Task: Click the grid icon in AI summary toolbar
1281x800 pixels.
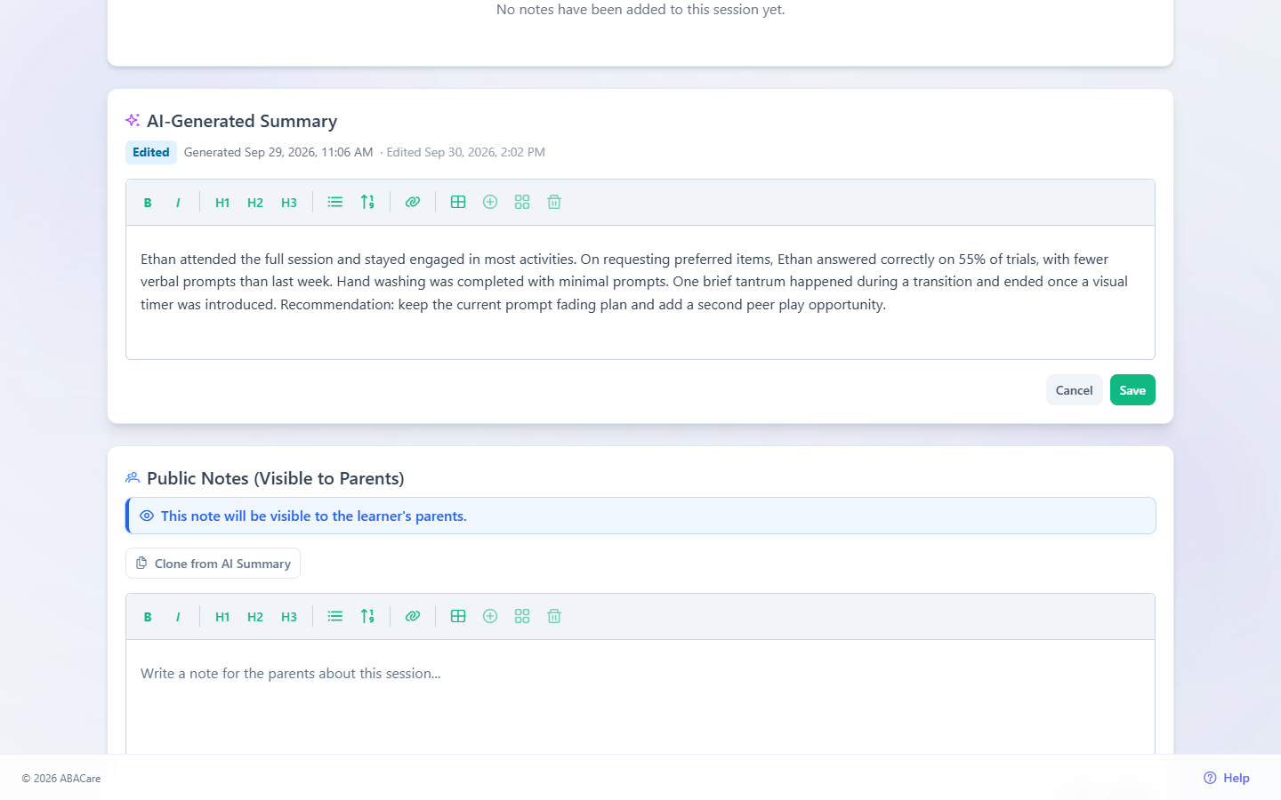Action: [x=522, y=202]
